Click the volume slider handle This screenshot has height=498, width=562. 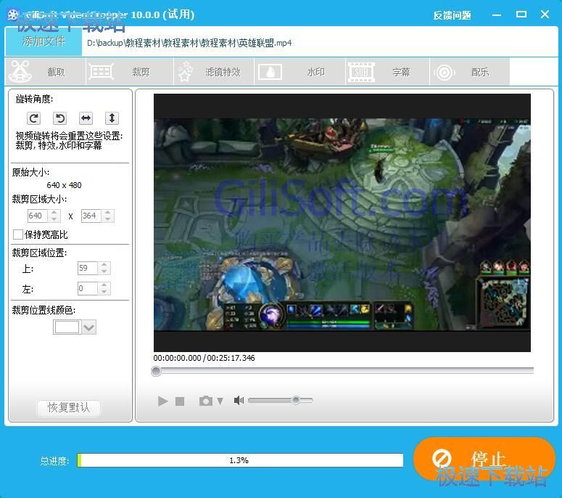(x=296, y=400)
